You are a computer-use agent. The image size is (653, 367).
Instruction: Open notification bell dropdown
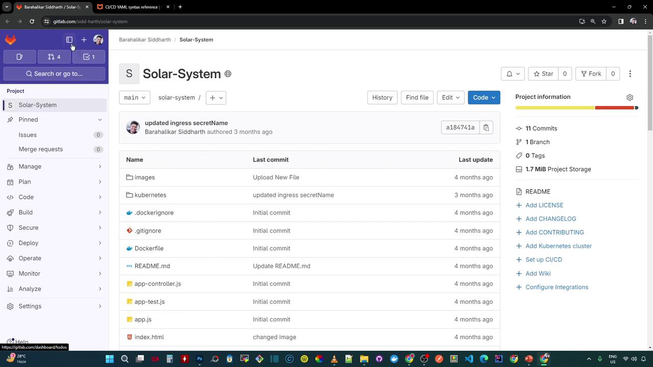(x=513, y=74)
